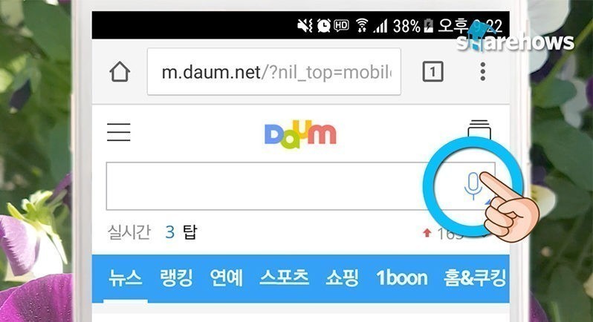The height and width of the screenshot is (322, 593).
Task: Open Daum hamburger side menu
Action: pyautogui.click(x=118, y=132)
